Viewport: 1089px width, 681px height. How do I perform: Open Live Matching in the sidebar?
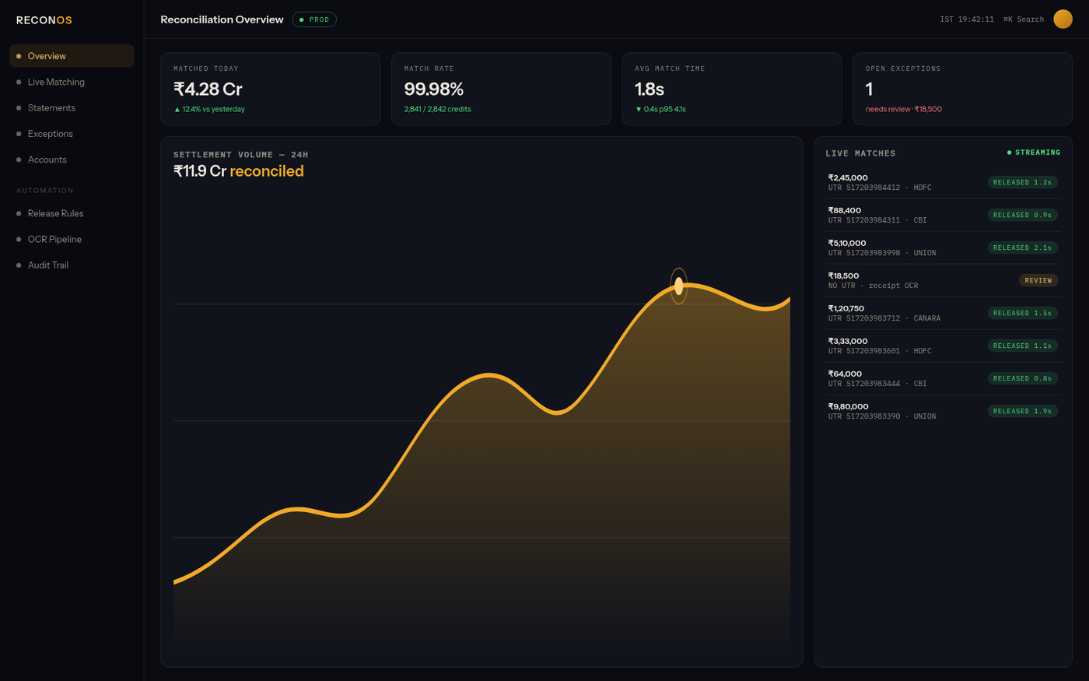point(72,82)
